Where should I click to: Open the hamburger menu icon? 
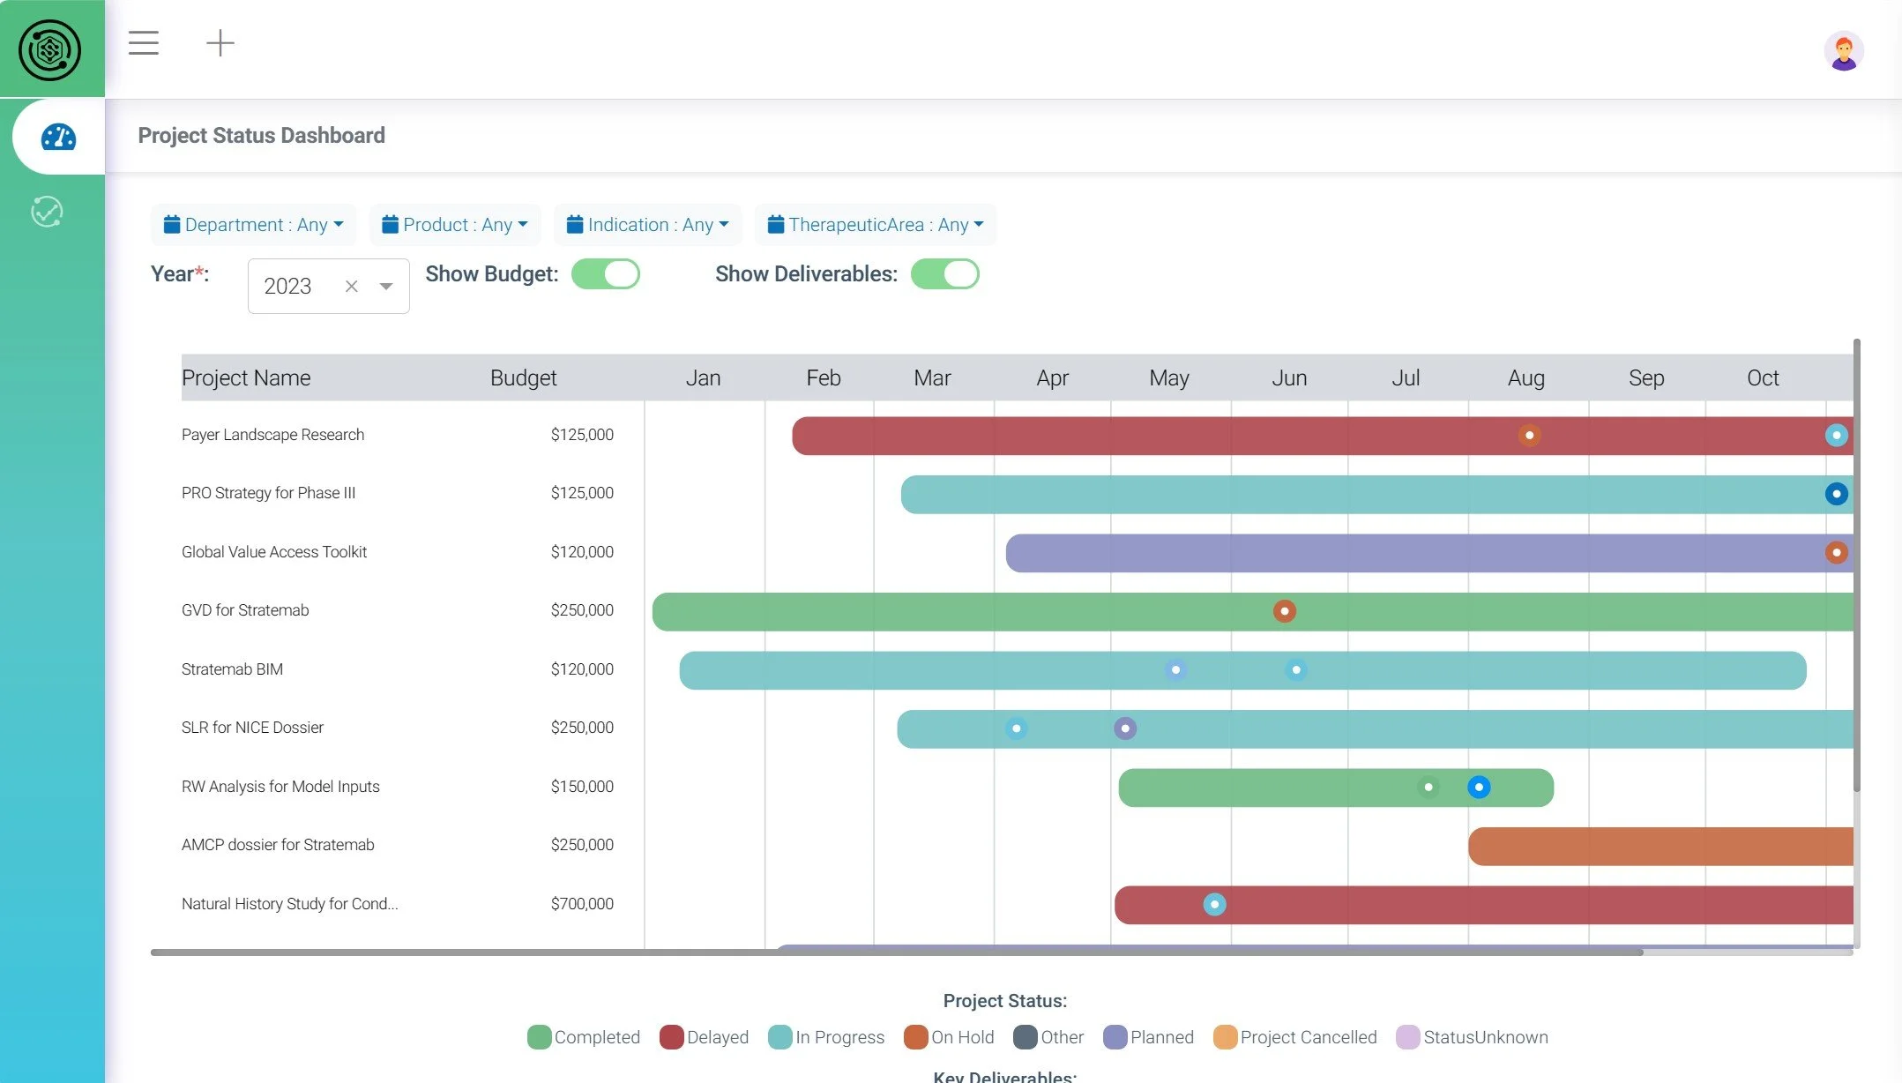coord(143,43)
